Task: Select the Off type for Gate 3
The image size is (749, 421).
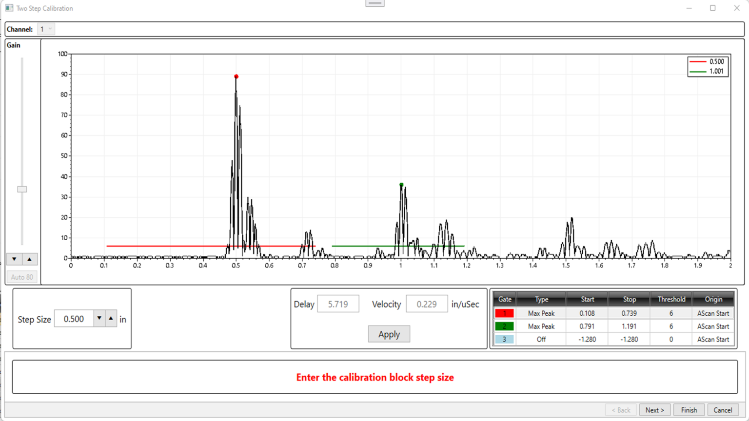Action: (540, 339)
